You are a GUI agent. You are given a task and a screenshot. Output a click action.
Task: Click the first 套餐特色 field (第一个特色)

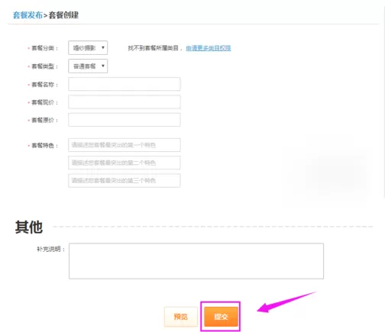(125, 145)
